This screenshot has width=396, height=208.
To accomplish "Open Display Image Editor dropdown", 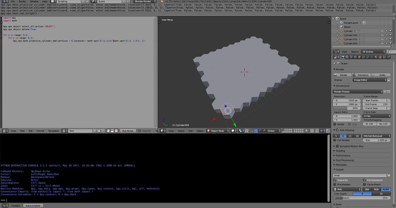I will (370, 80).
